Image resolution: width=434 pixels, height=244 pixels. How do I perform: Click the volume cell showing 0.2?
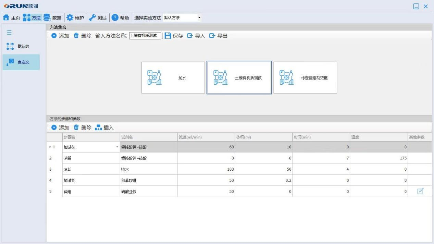[x=264, y=180]
